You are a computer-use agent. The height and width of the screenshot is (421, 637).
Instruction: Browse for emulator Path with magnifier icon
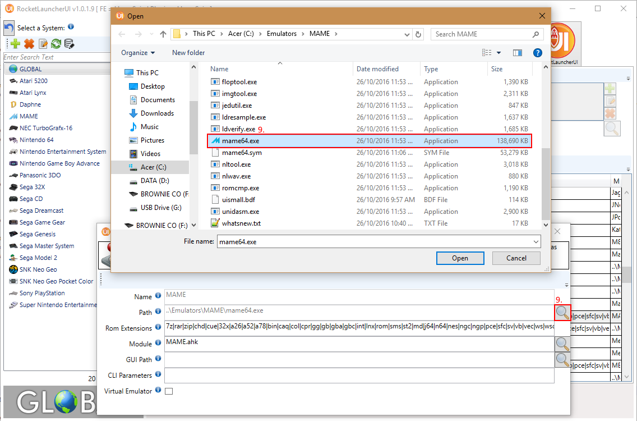(562, 313)
